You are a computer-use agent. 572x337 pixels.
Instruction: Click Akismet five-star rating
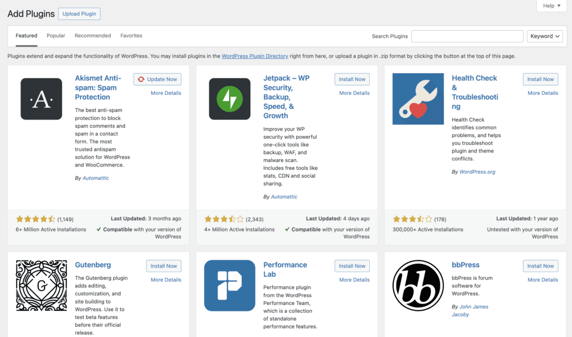tap(35, 219)
